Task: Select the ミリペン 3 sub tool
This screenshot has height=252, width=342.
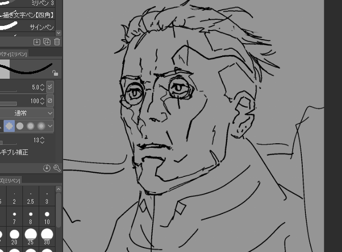Action: click(x=27, y=3)
